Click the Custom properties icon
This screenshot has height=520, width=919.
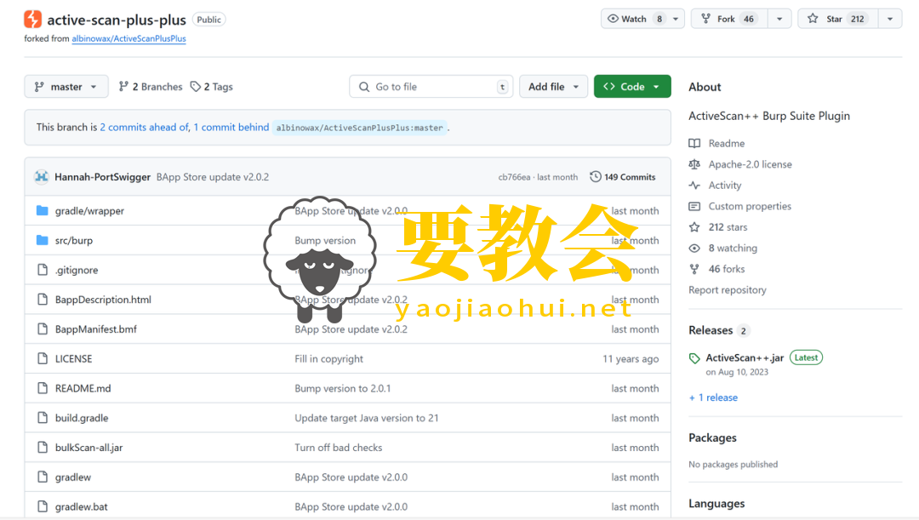pyautogui.click(x=694, y=206)
